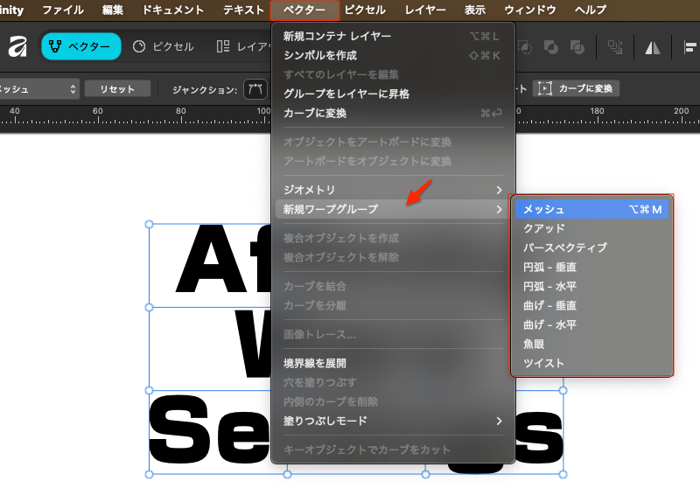This screenshot has height=495, width=700.
Task: Click the ジャンクション icon button
Action: point(255,88)
